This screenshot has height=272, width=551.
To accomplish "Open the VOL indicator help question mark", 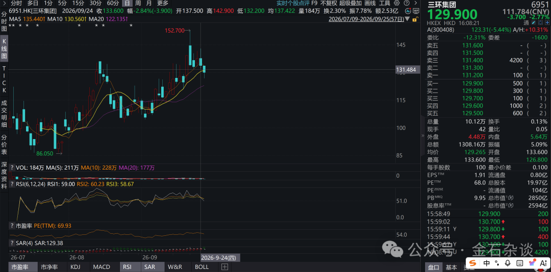I will [x=12, y=168].
